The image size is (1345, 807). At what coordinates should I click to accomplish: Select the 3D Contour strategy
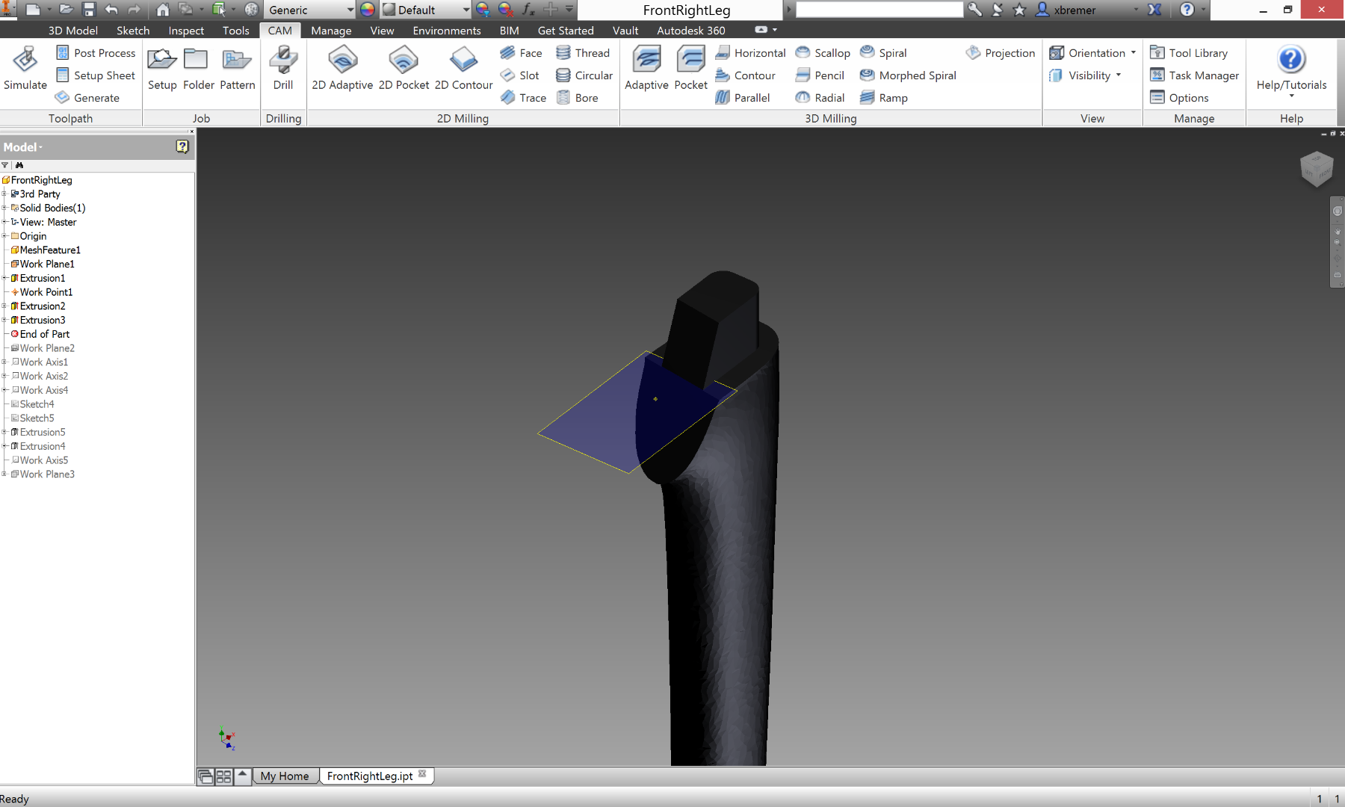pyautogui.click(x=745, y=75)
